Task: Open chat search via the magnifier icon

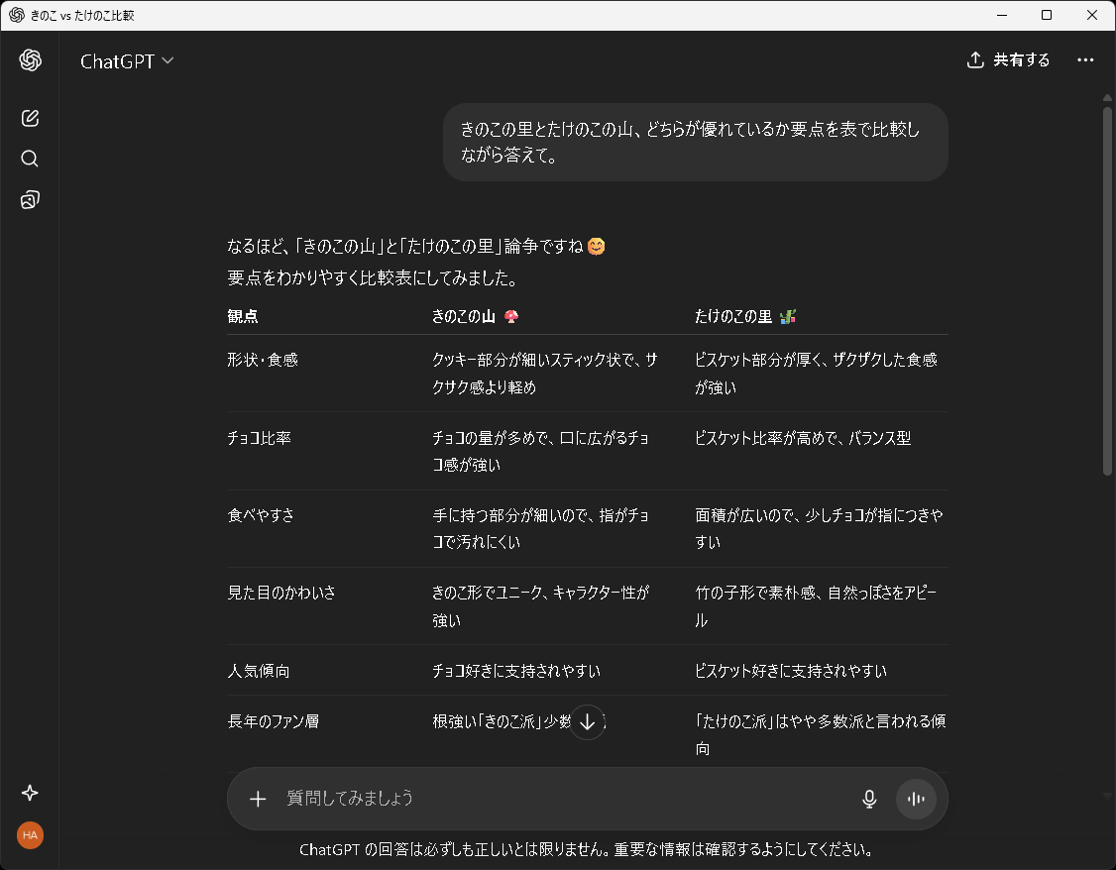Action: pos(30,159)
